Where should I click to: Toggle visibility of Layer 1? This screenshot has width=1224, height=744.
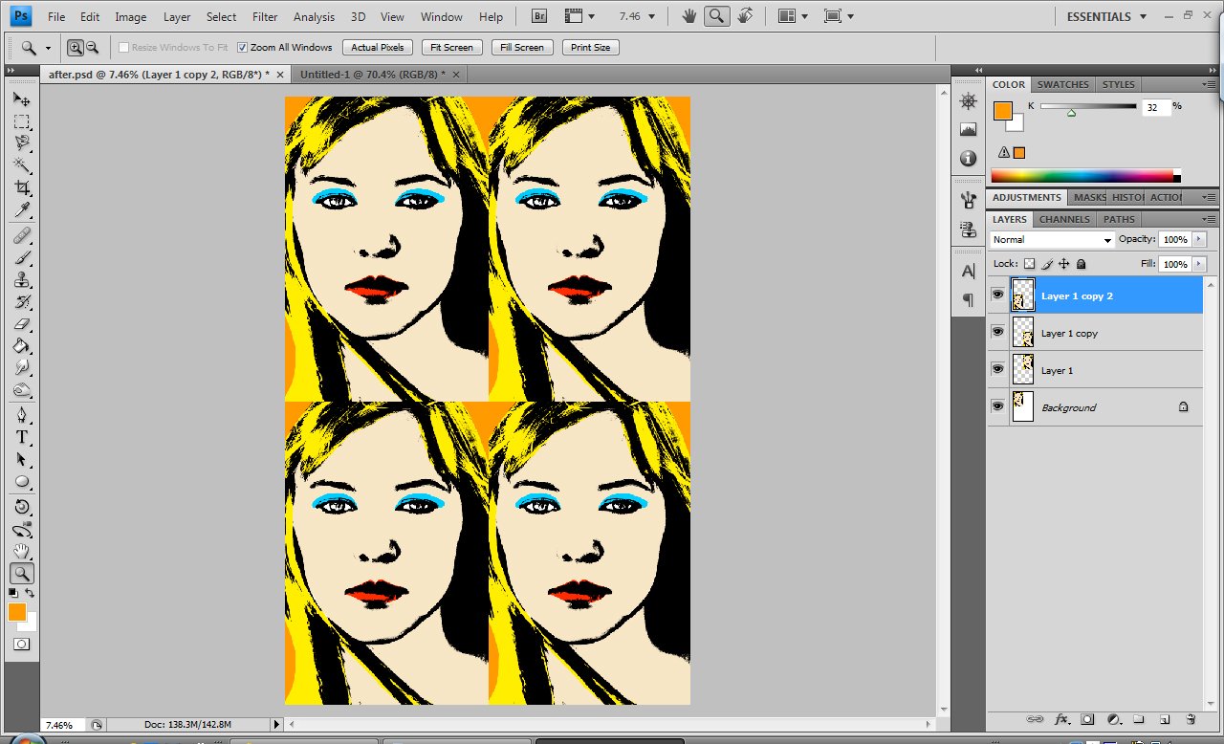pyautogui.click(x=997, y=369)
